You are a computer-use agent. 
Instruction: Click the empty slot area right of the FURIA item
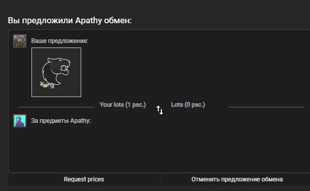click(194, 72)
